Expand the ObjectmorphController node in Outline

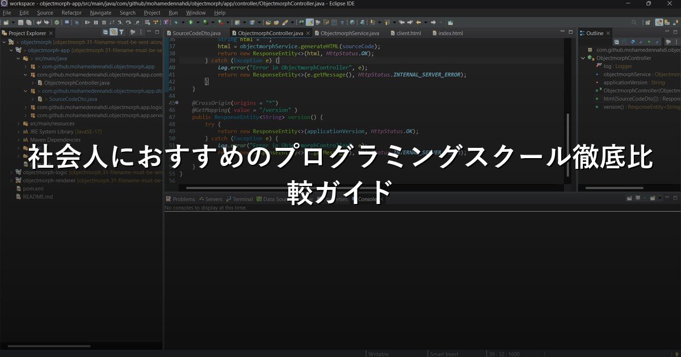click(582, 57)
